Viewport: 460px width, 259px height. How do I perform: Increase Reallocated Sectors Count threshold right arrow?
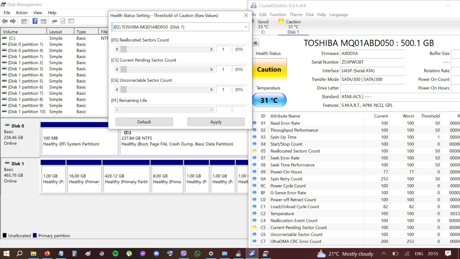coord(211,49)
